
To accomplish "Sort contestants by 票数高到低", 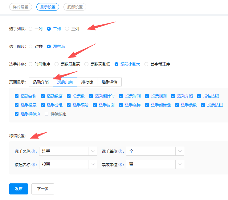I will pyautogui.click(x=87, y=64).
